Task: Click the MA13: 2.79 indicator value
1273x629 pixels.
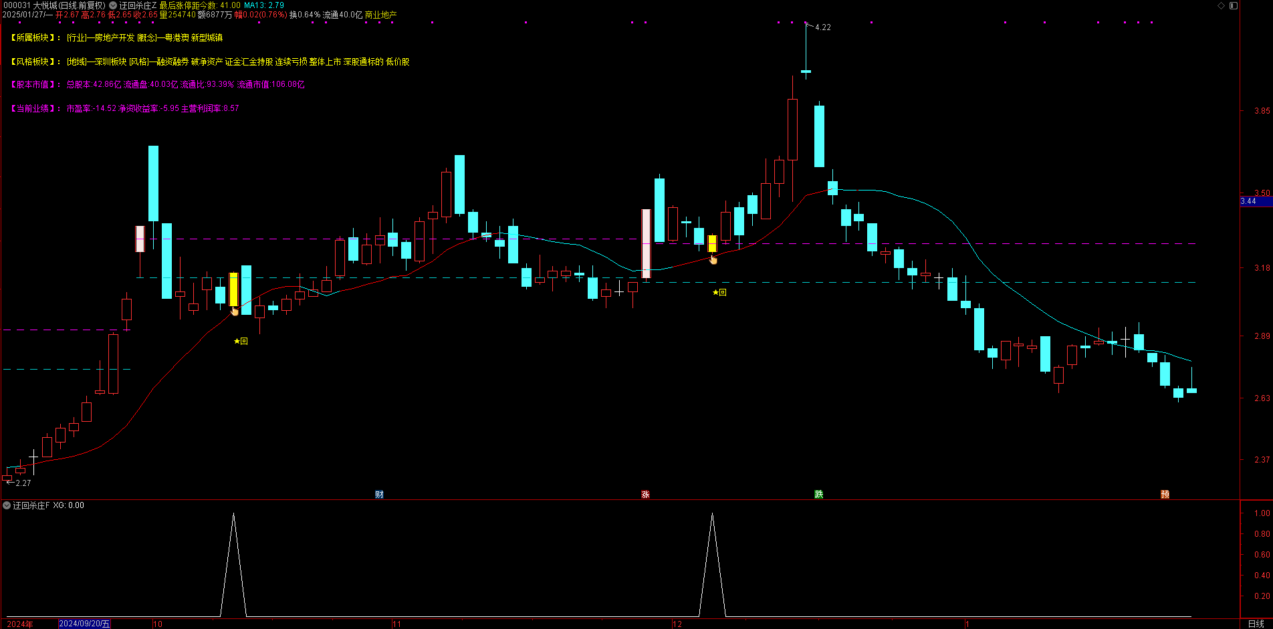Action: pyautogui.click(x=264, y=5)
